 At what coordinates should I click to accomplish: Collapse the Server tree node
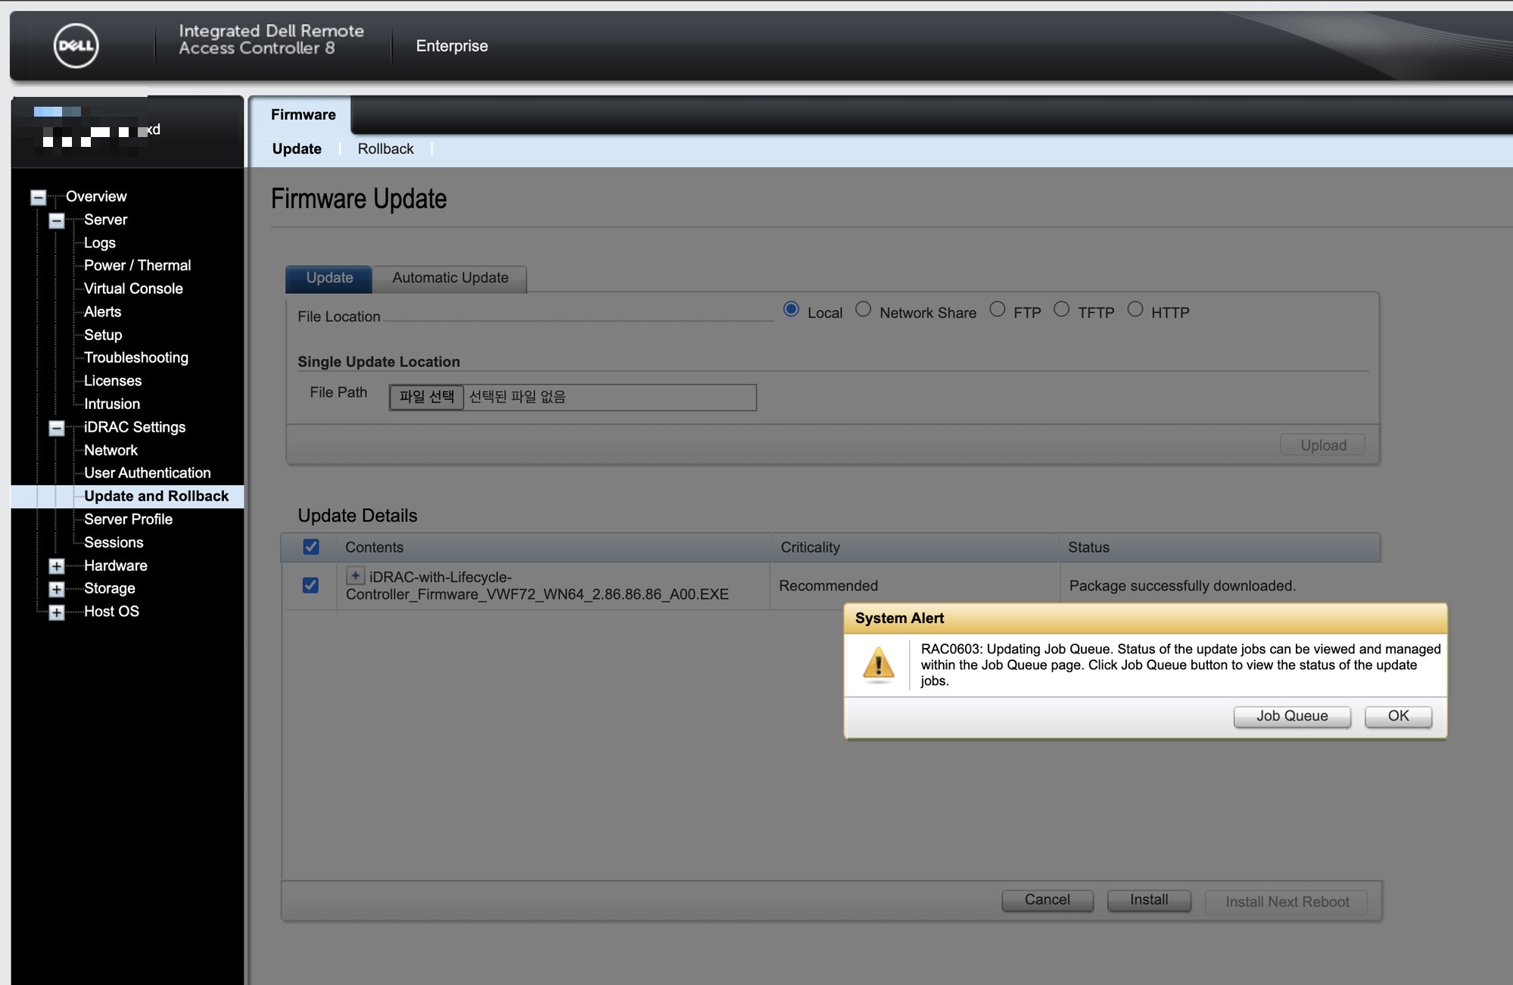(x=57, y=221)
